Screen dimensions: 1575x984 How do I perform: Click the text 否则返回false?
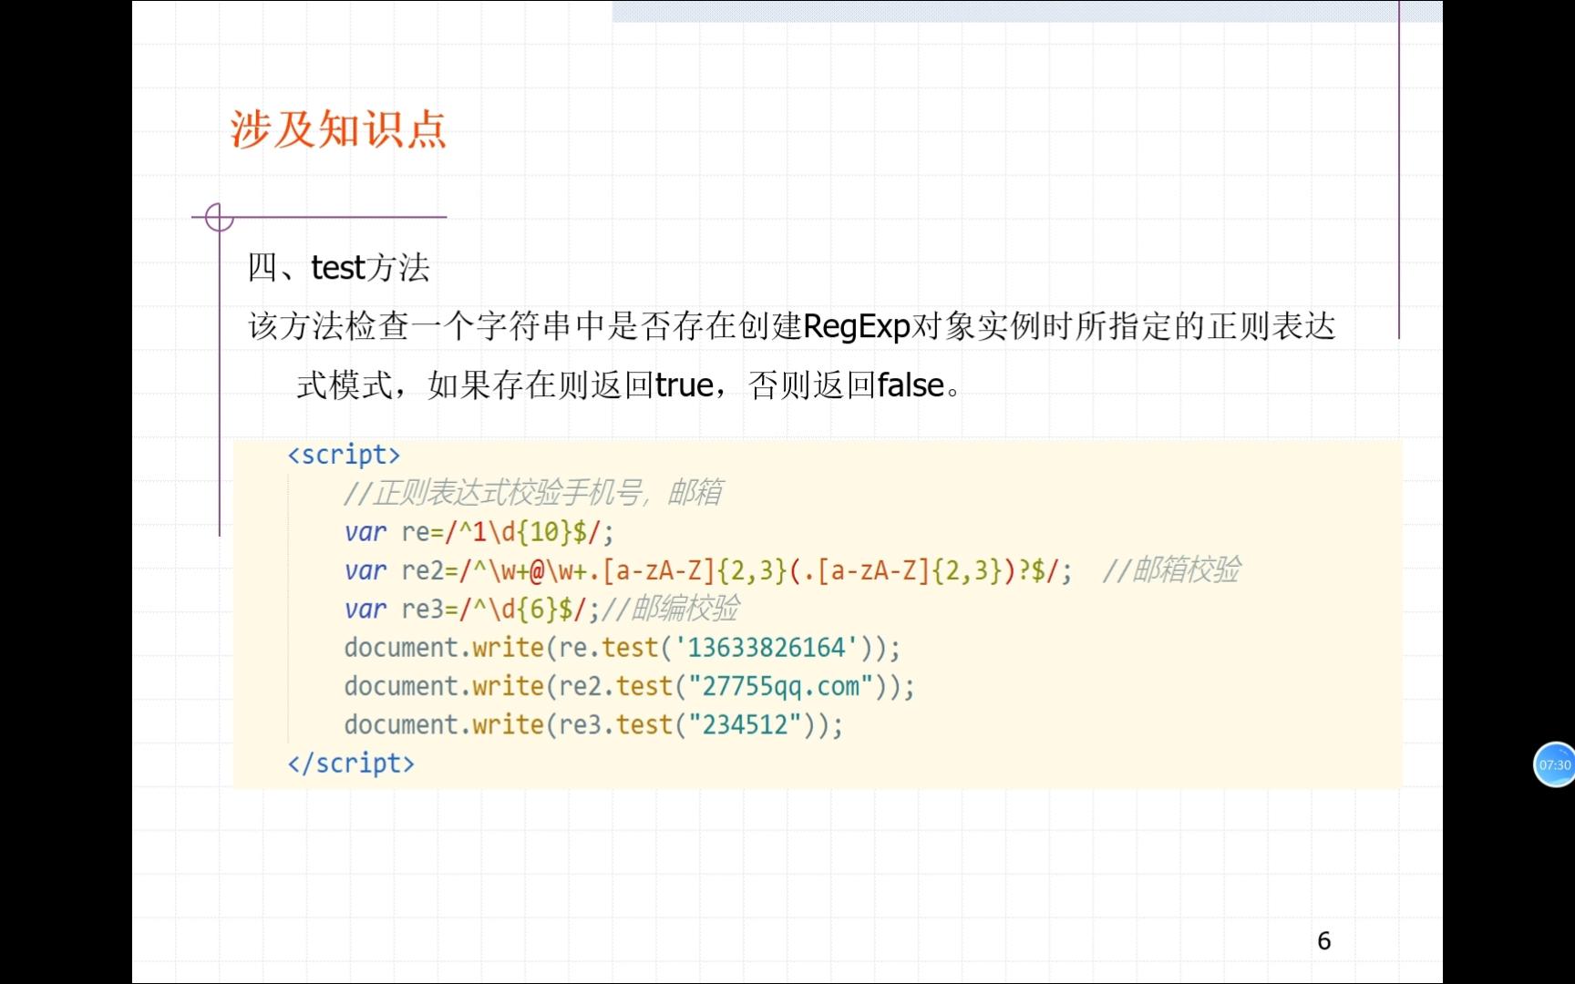click(x=847, y=385)
